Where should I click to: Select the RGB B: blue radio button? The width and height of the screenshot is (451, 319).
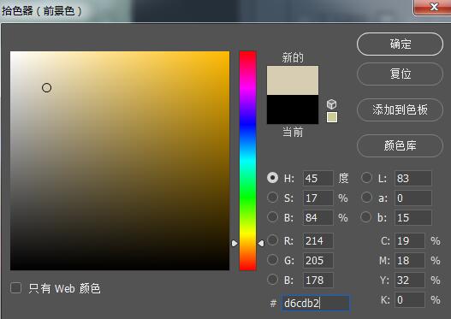[x=272, y=280]
